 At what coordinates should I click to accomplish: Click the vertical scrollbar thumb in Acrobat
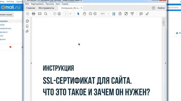163,22
